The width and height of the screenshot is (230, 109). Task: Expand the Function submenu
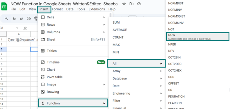point(73,103)
